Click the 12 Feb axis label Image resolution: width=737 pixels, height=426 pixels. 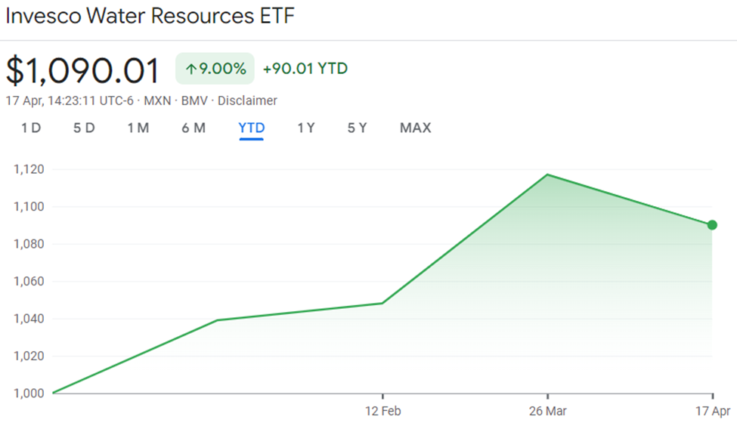click(x=383, y=411)
